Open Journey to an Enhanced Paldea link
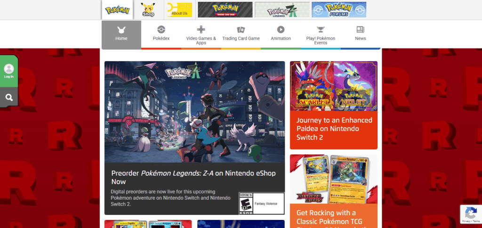 (x=335, y=129)
